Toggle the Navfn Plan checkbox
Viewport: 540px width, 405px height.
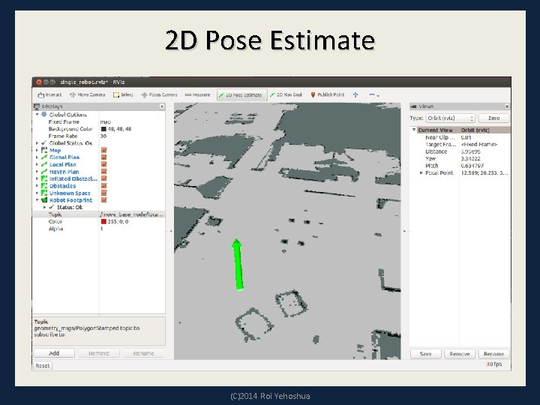(104, 172)
